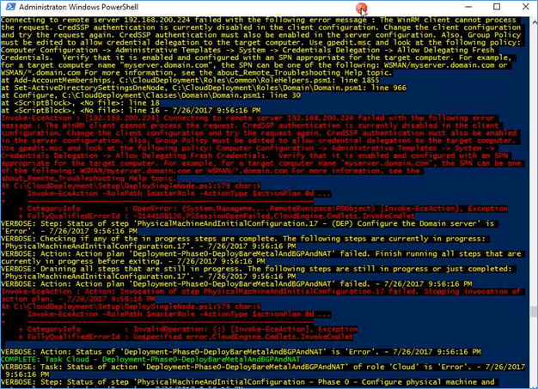The image size is (538, 389).
Task: Click the 'at Add-AccountMemberships' RoleHelpers.psm1 line
Action: (190, 80)
